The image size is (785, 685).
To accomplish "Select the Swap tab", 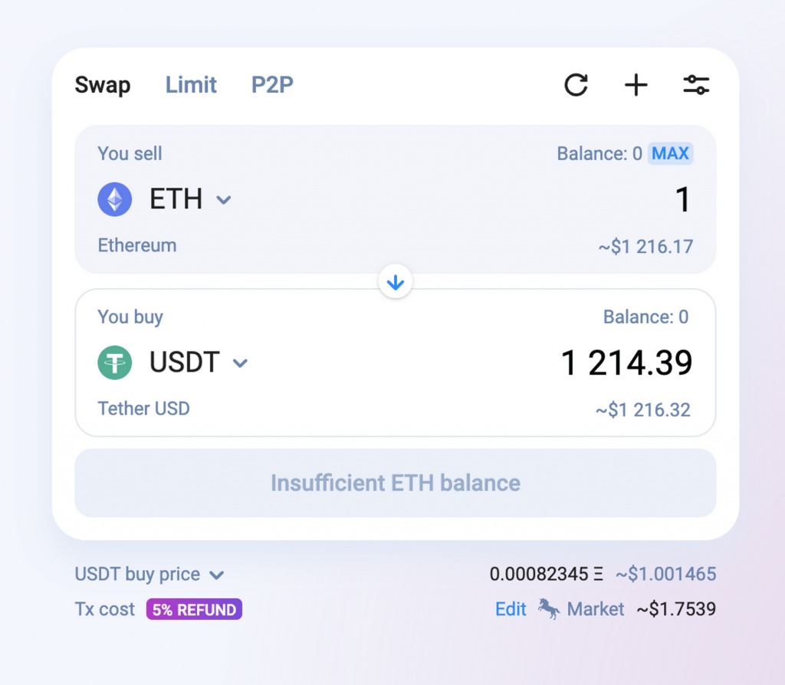I will pyautogui.click(x=103, y=84).
